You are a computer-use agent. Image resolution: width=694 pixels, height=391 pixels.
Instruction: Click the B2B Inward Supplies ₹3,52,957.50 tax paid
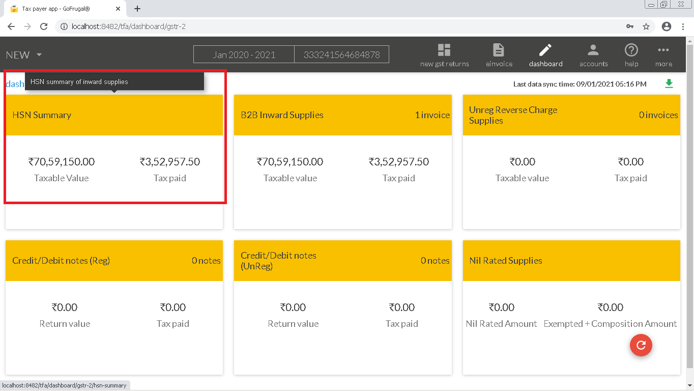pos(399,162)
